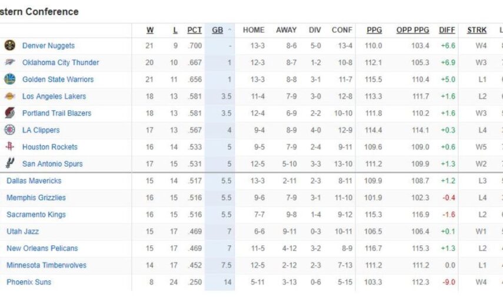
Task: Open the Phoenix Suns team link
Action: [29, 282]
